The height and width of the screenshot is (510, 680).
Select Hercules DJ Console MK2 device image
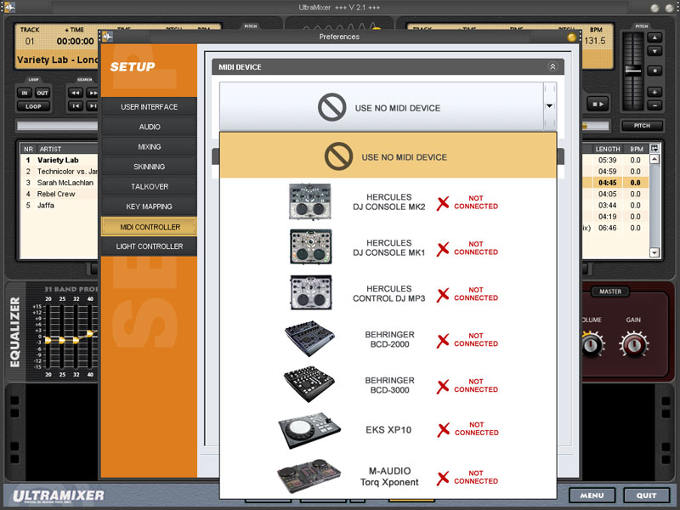pos(310,201)
